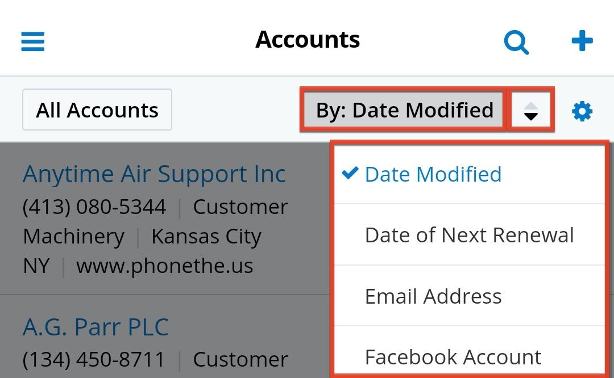
Task: Open Anytime Air Support Inc account
Action: coord(154,174)
